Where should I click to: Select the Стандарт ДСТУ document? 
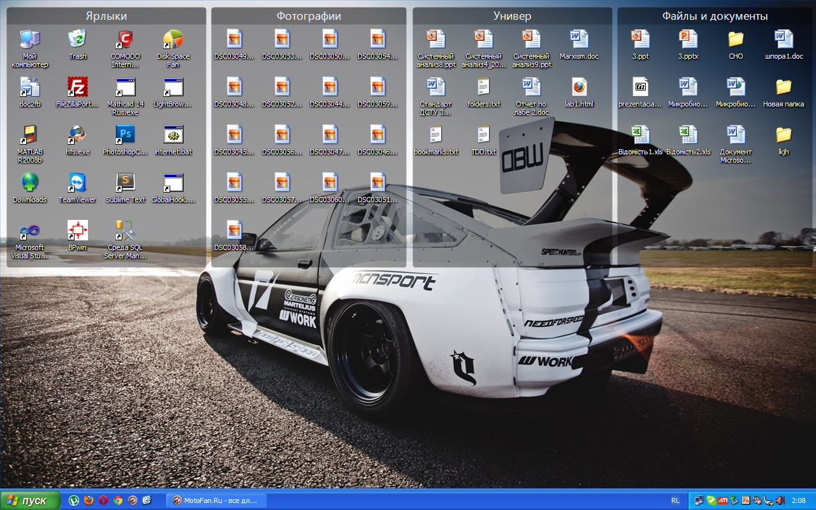(436, 87)
